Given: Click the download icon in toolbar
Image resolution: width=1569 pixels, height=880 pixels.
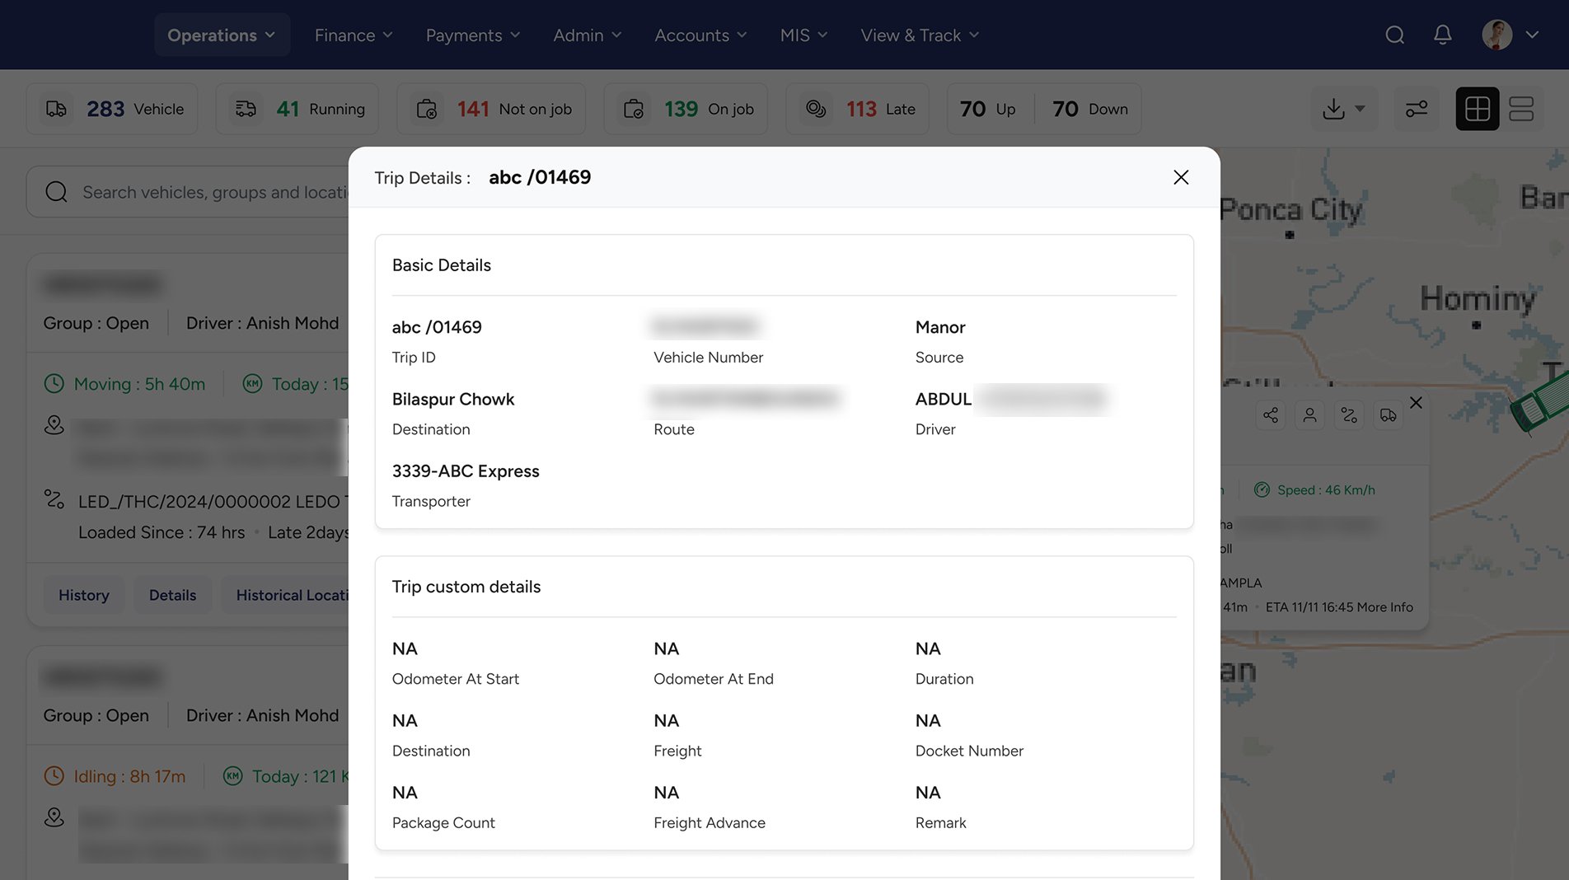Looking at the screenshot, I should (1334, 109).
